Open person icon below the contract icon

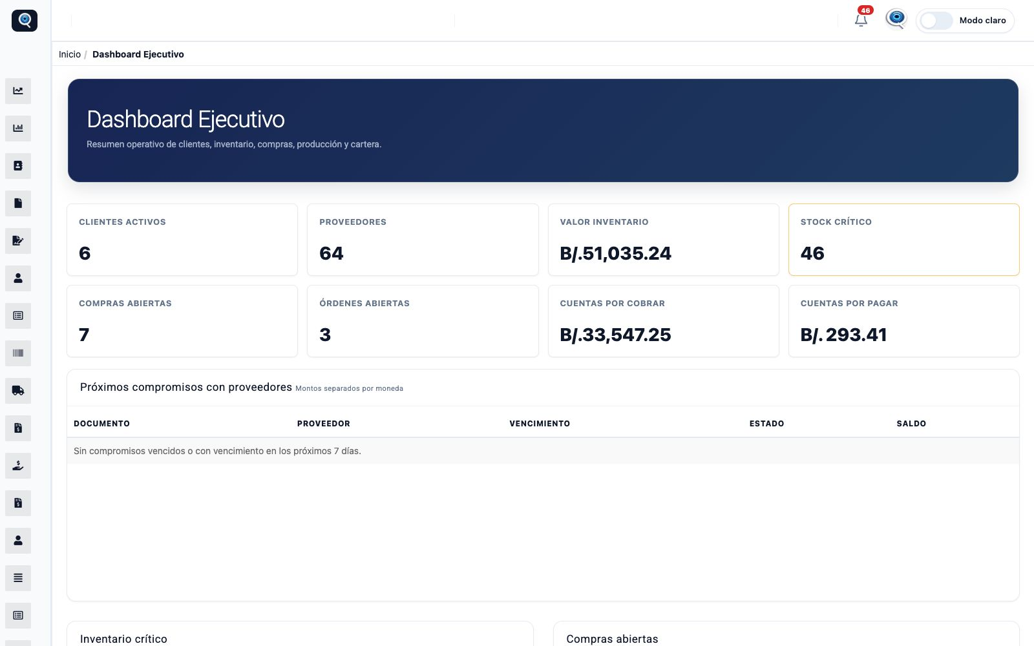pos(18,278)
